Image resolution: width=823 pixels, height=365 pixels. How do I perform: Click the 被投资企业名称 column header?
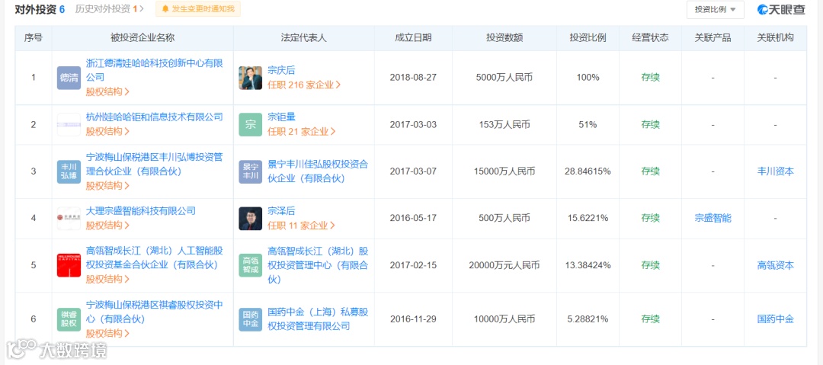(x=143, y=38)
